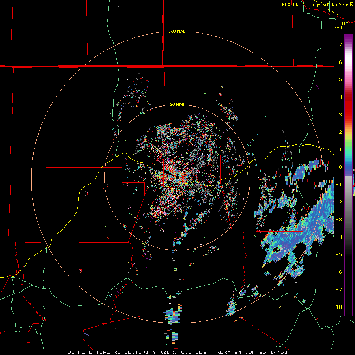Click the 4 value on the scale
Screen dimensions: 355x355
pyautogui.click(x=340, y=97)
